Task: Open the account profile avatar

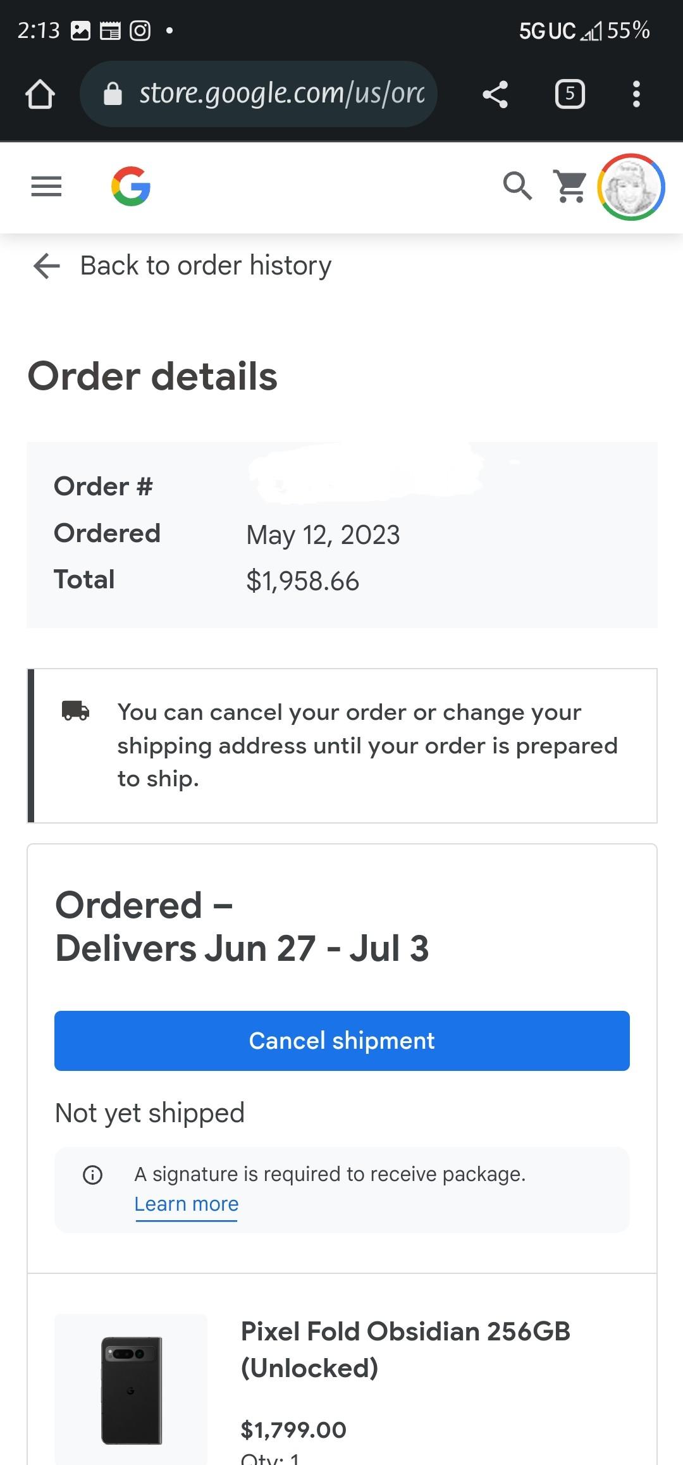Action: 631,187
